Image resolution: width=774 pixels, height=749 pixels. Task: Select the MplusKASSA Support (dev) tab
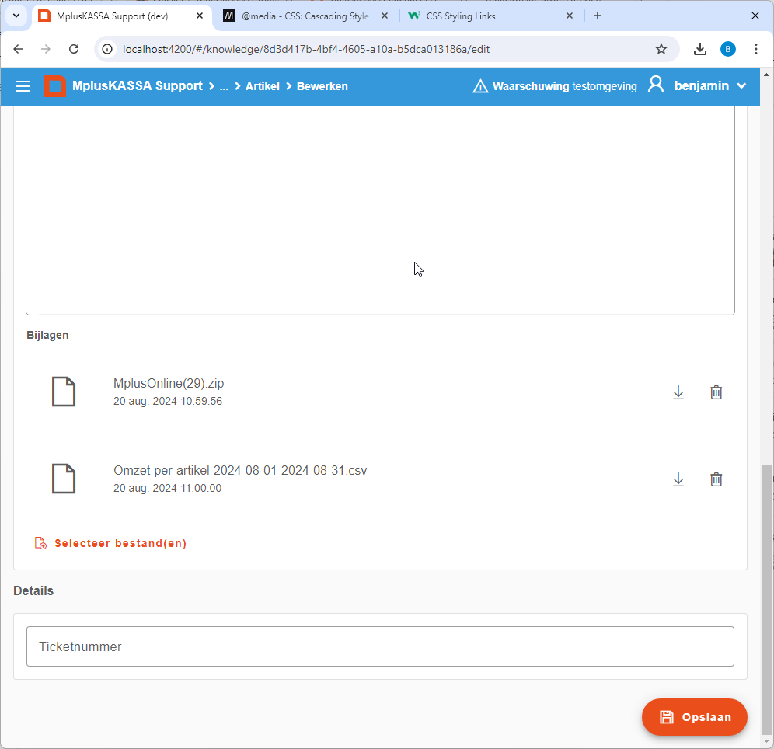pyautogui.click(x=121, y=16)
